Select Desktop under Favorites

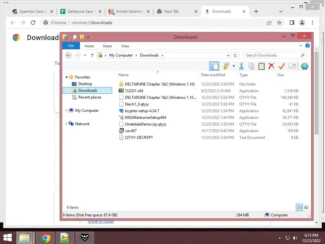85,84
